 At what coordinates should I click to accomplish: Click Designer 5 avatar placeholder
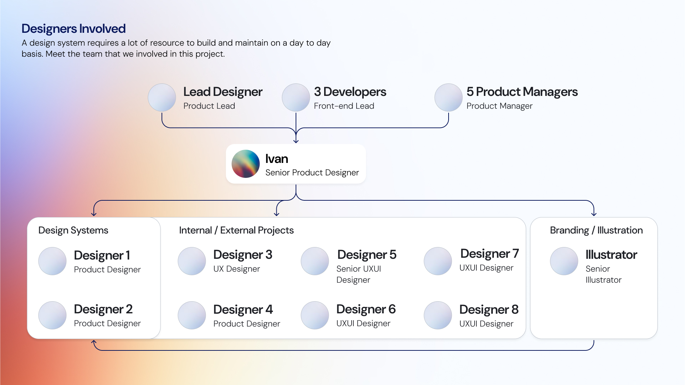click(315, 261)
